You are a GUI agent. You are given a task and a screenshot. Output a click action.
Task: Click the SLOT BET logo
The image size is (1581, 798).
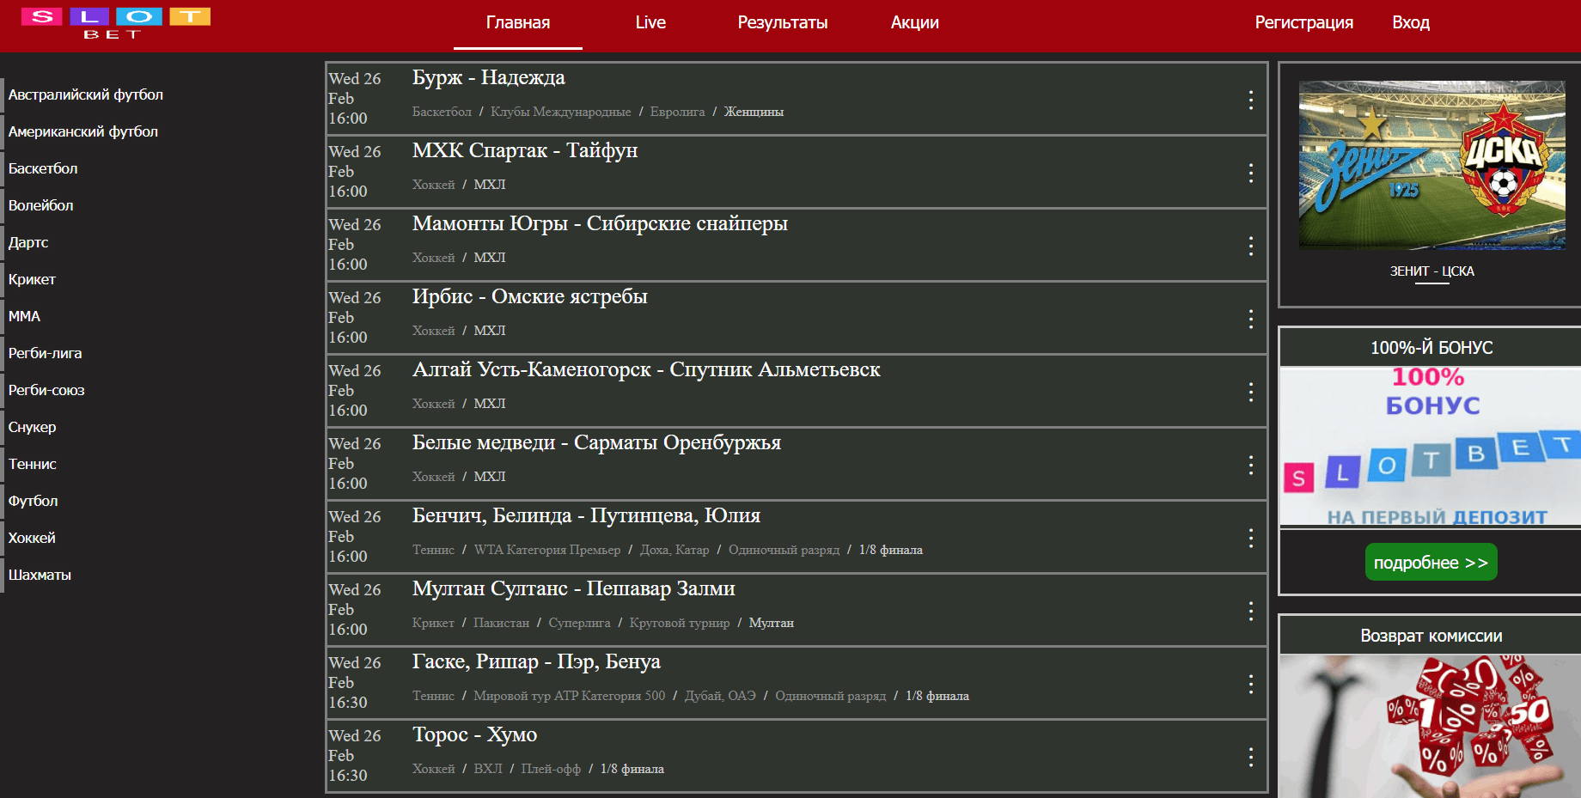115,23
